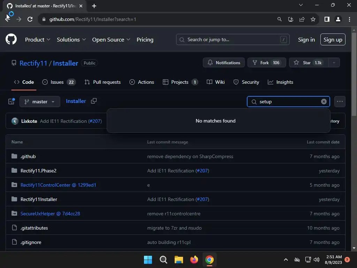This screenshot has width=357, height=268.
Task: Click the Sign in link
Action: coord(306,39)
